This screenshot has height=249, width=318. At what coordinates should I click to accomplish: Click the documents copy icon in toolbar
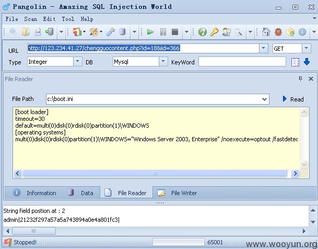[x=26, y=32]
